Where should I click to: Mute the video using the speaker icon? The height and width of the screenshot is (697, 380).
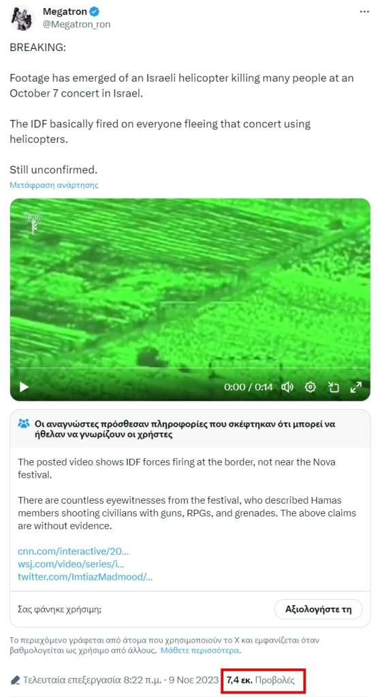coord(287,387)
